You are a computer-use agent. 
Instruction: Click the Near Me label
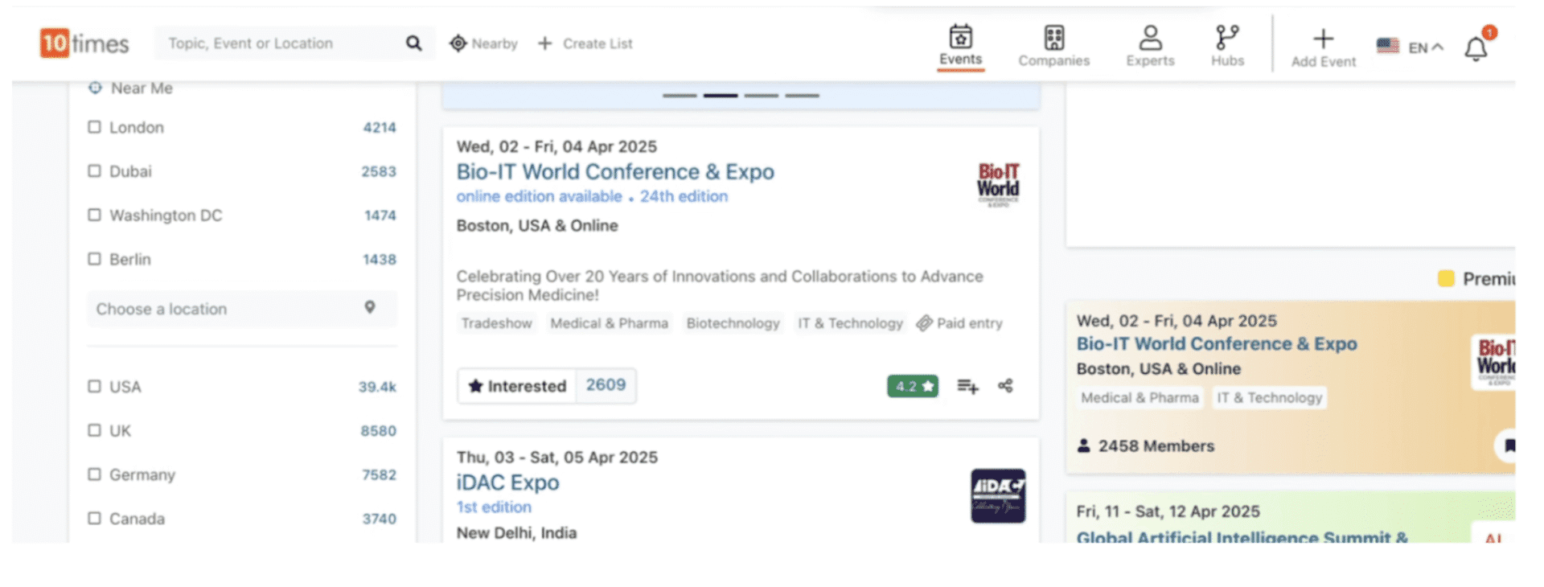point(142,88)
